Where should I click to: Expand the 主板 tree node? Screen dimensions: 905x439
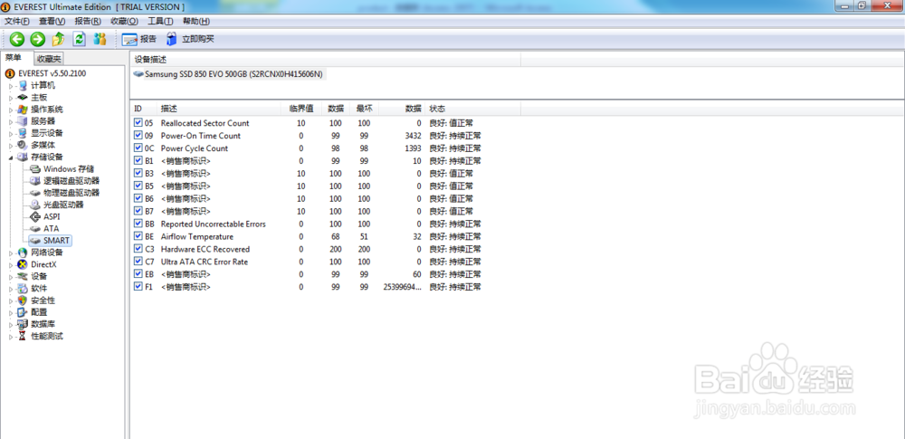coord(10,98)
